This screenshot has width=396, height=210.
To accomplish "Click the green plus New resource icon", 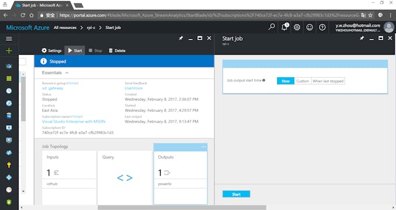I will (x=9, y=51).
